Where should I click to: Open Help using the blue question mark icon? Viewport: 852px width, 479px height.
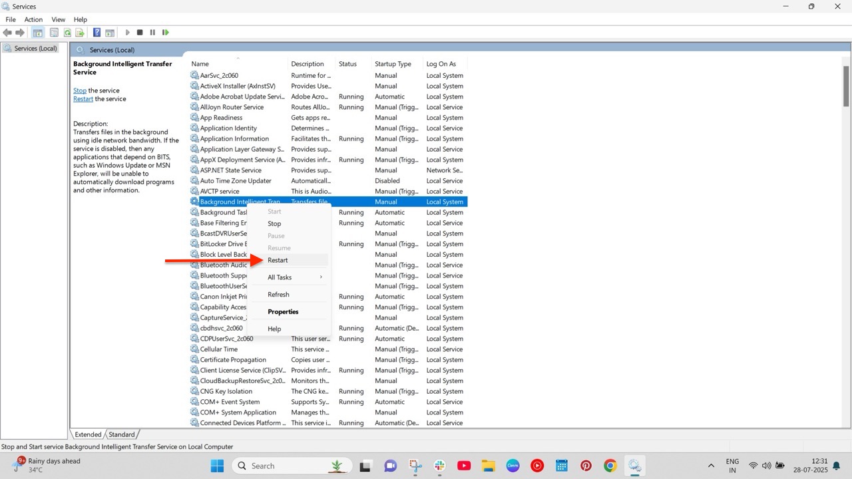[x=97, y=32]
